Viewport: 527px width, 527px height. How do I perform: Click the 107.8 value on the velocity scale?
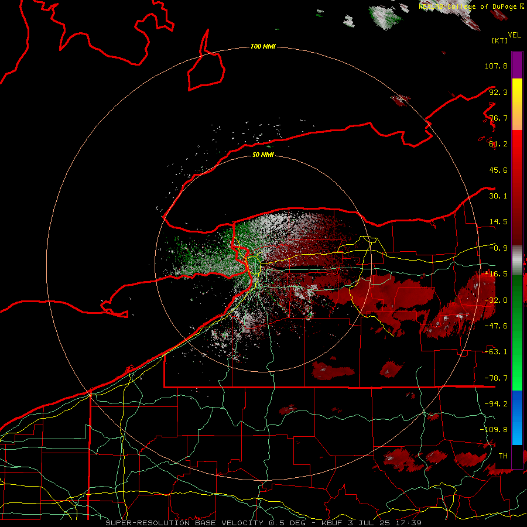496,66
